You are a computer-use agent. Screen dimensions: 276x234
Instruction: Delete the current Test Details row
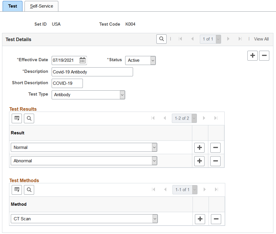pyautogui.click(x=264, y=56)
